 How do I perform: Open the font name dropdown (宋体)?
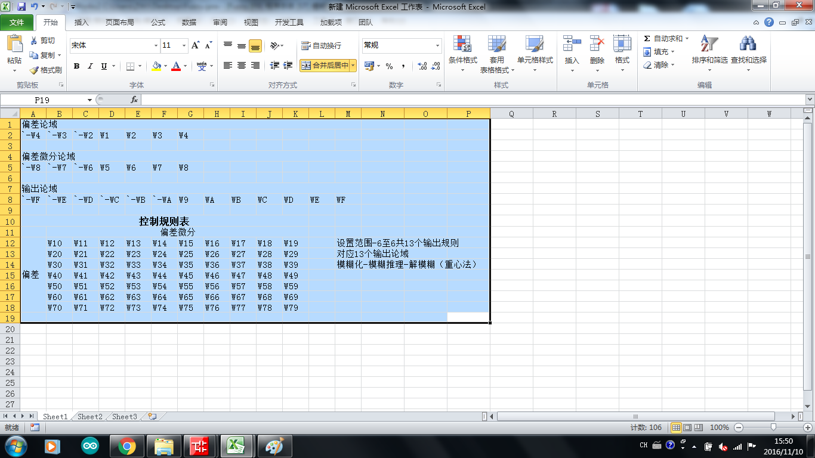coord(156,46)
